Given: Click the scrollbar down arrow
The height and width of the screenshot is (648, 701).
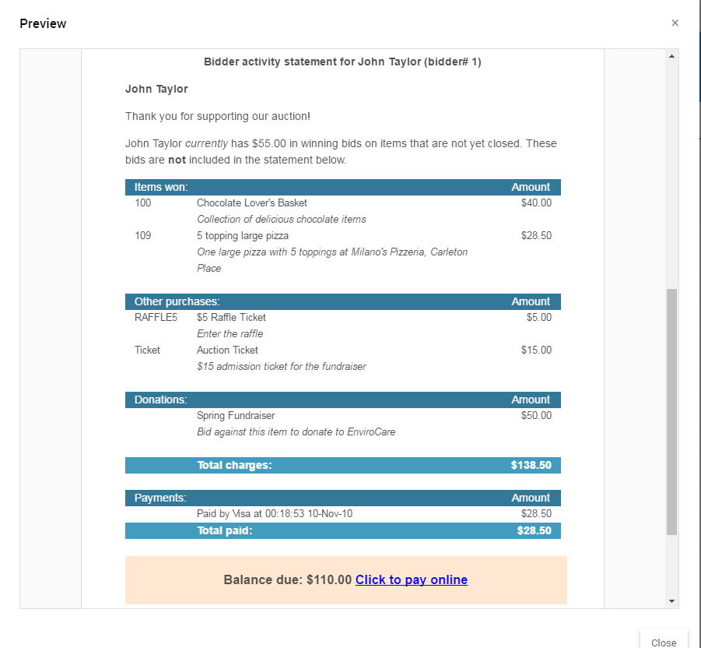Looking at the screenshot, I should (671, 601).
